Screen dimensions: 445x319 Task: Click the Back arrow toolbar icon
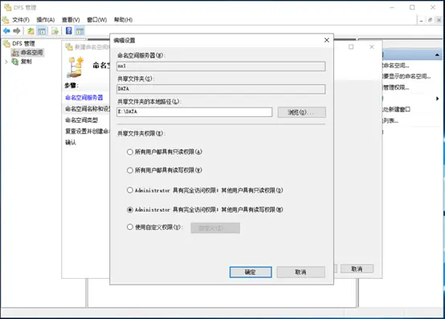[6, 31]
